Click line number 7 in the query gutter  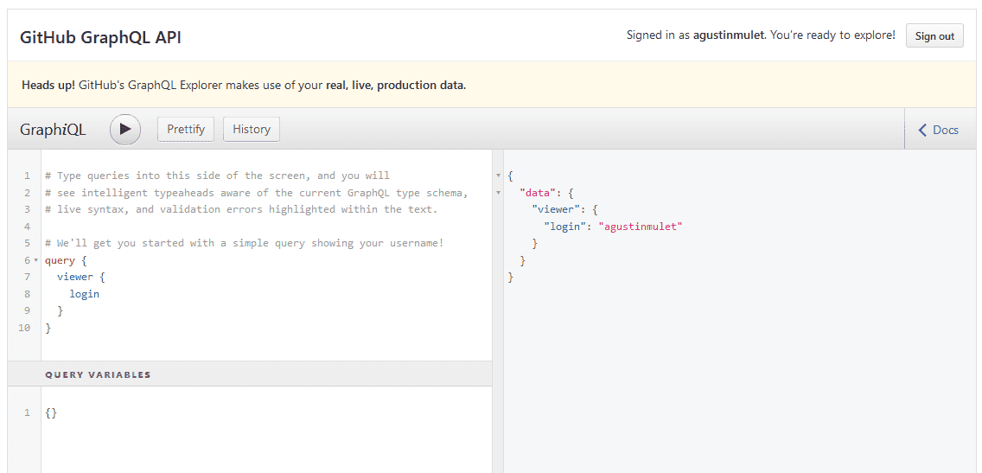pos(27,277)
